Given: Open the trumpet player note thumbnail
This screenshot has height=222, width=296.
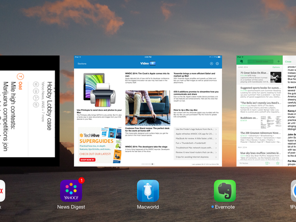Looking at the screenshot, I should point(276,77).
